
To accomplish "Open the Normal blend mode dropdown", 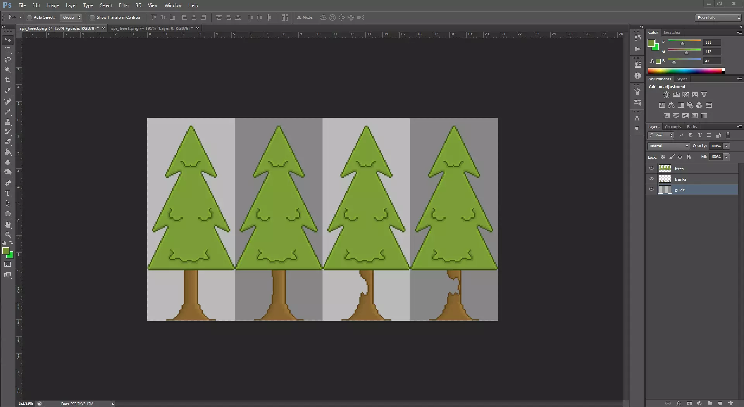I will 668,146.
